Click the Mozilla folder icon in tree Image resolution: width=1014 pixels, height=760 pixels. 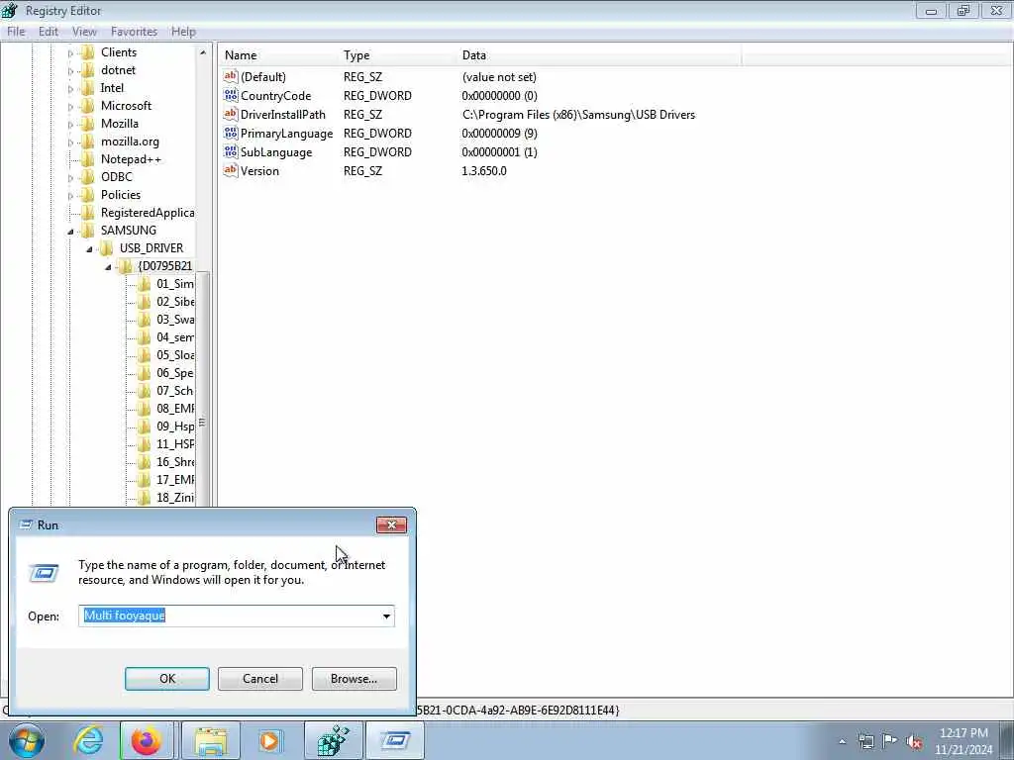click(88, 124)
